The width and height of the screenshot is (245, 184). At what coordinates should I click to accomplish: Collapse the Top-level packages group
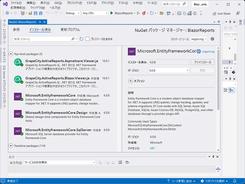click(x=11, y=54)
